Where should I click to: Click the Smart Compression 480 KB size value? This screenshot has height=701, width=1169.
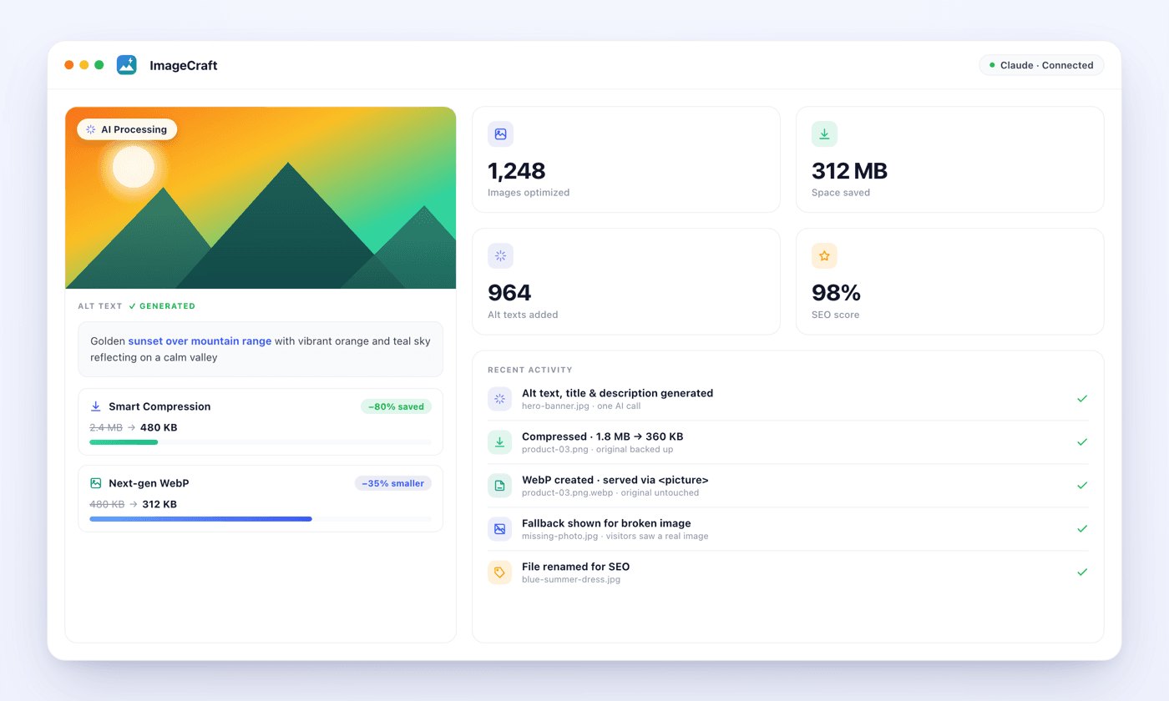click(x=159, y=427)
